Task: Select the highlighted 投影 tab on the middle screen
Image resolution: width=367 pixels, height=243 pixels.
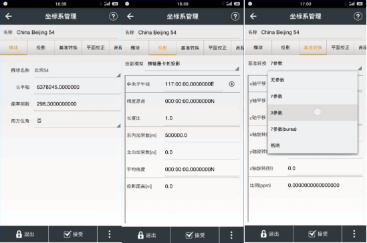Action: [x=162, y=48]
